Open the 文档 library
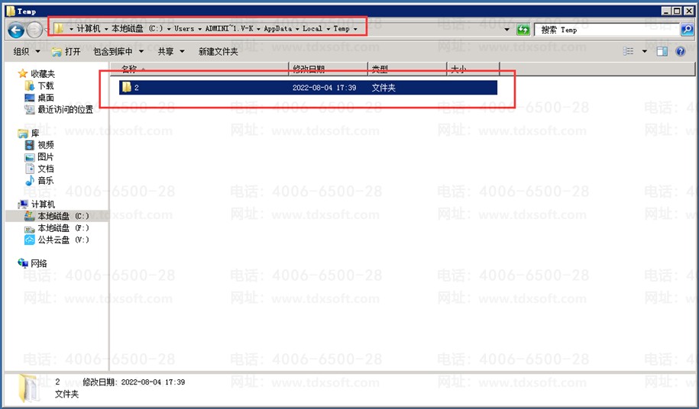Screen dimensions: 699x409 pyautogui.click(x=46, y=169)
